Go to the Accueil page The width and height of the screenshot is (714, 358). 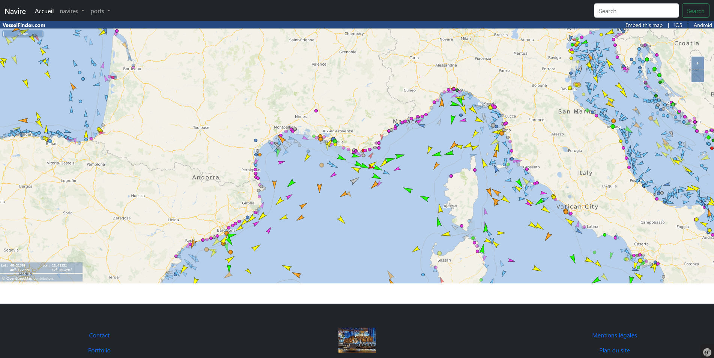(x=44, y=11)
